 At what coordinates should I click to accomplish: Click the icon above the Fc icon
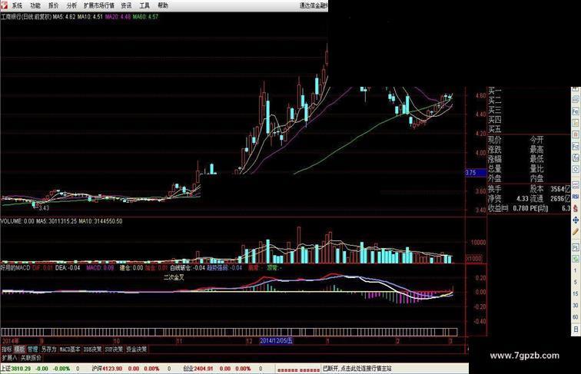pyautogui.click(x=576, y=99)
